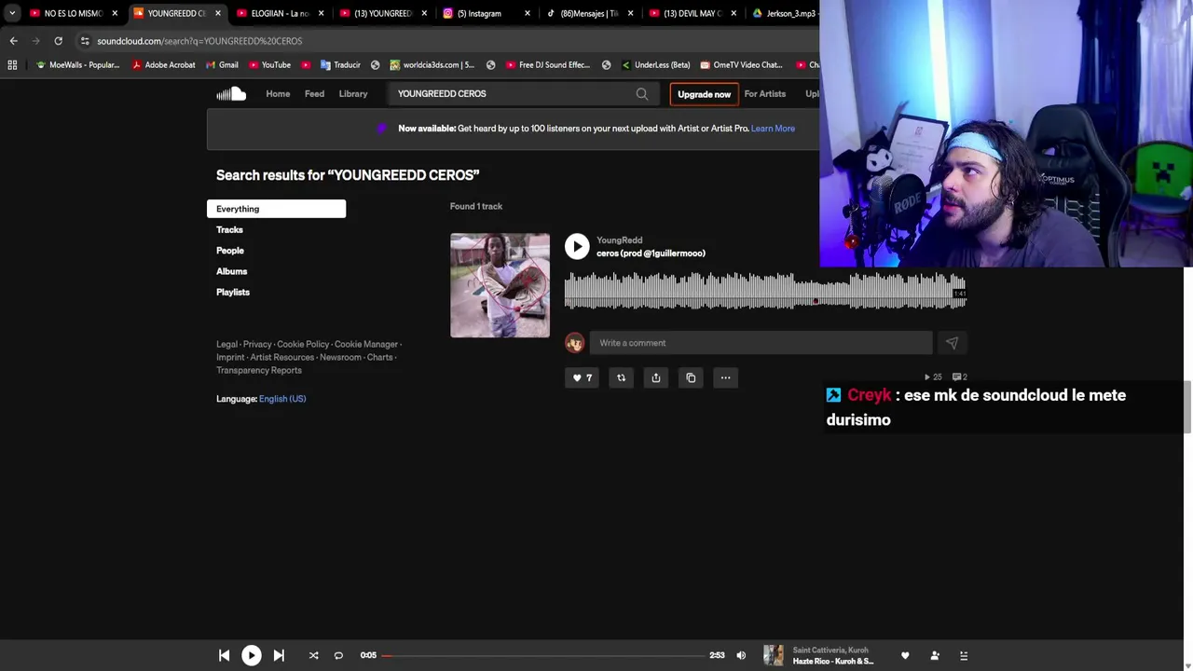The height and width of the screenshot is (671, 1193).
Task: Click the SoundCloud logo icon
Action: click(x=231, y=93)
